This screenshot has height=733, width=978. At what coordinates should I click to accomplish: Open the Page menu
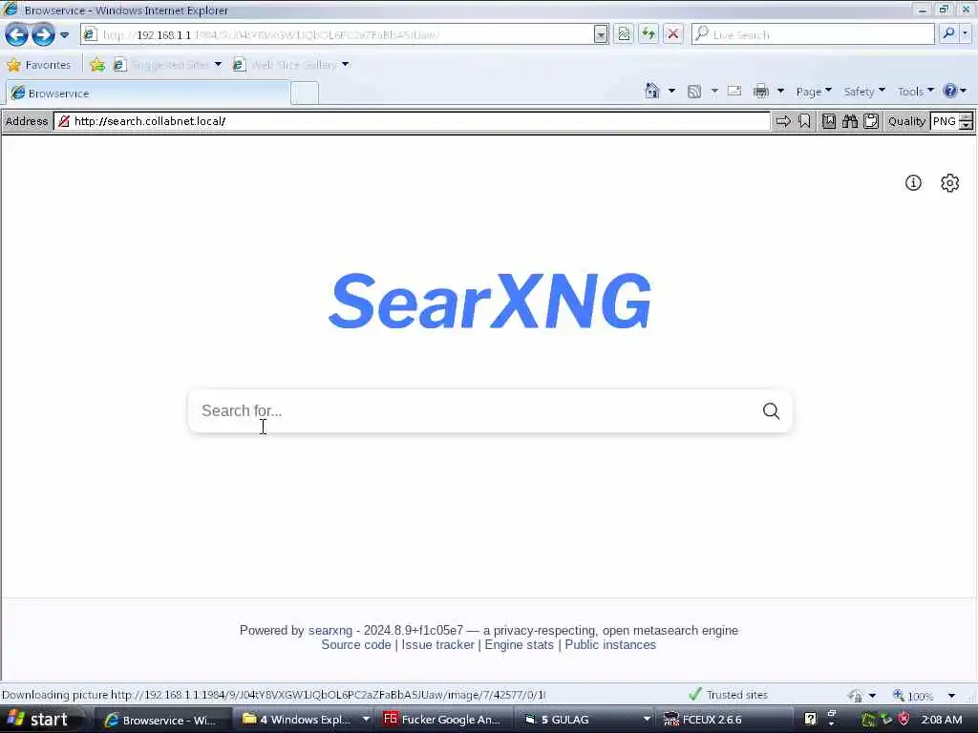814,92
